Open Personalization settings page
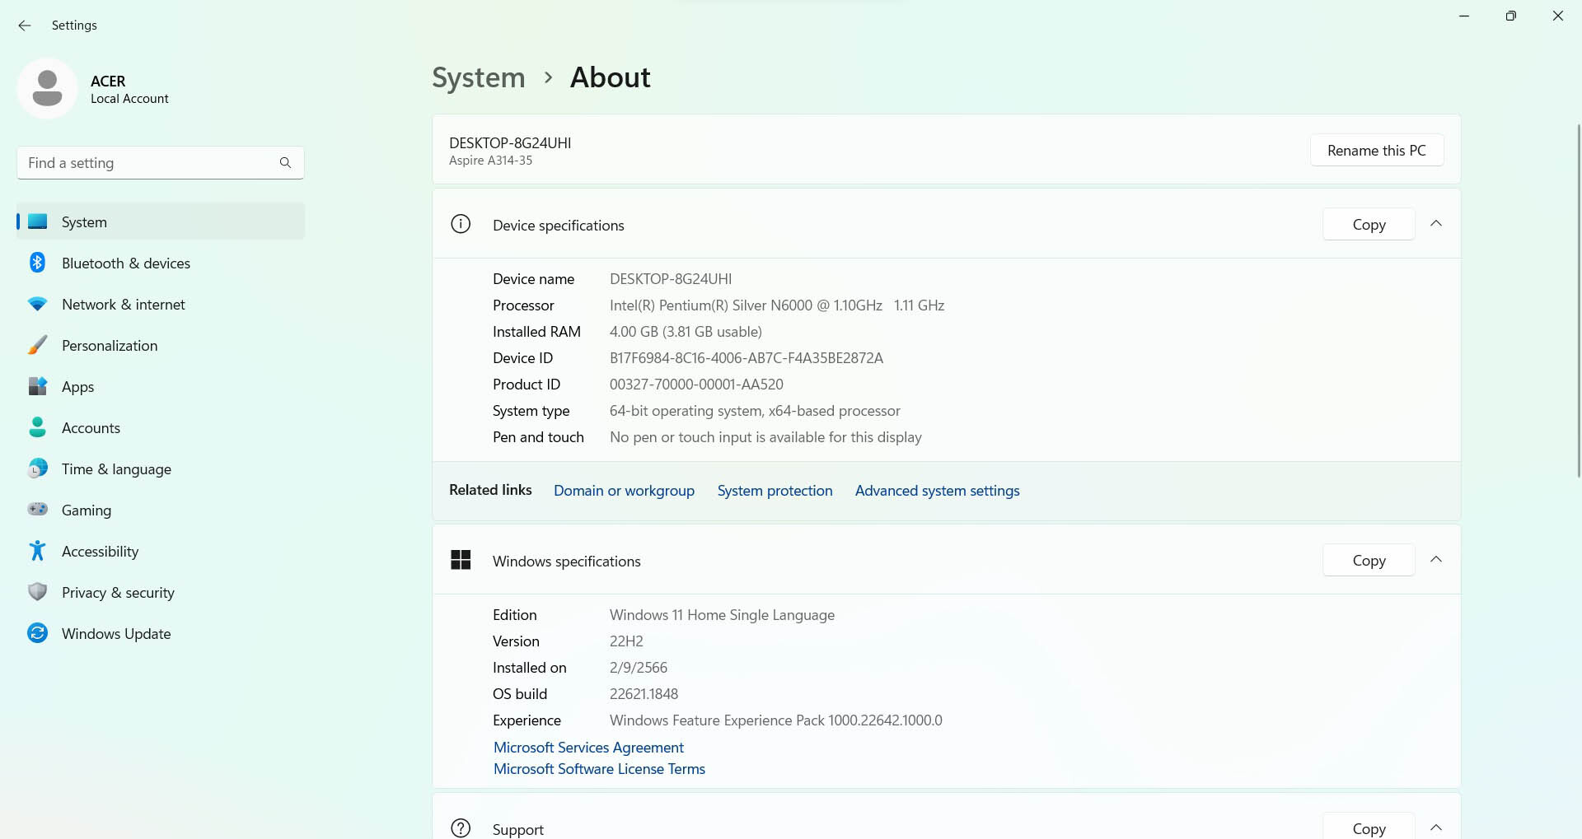Screen dimensions: 1582x839 161,345
